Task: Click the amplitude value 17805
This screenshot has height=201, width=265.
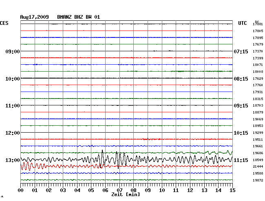Action: click(258, 31)
